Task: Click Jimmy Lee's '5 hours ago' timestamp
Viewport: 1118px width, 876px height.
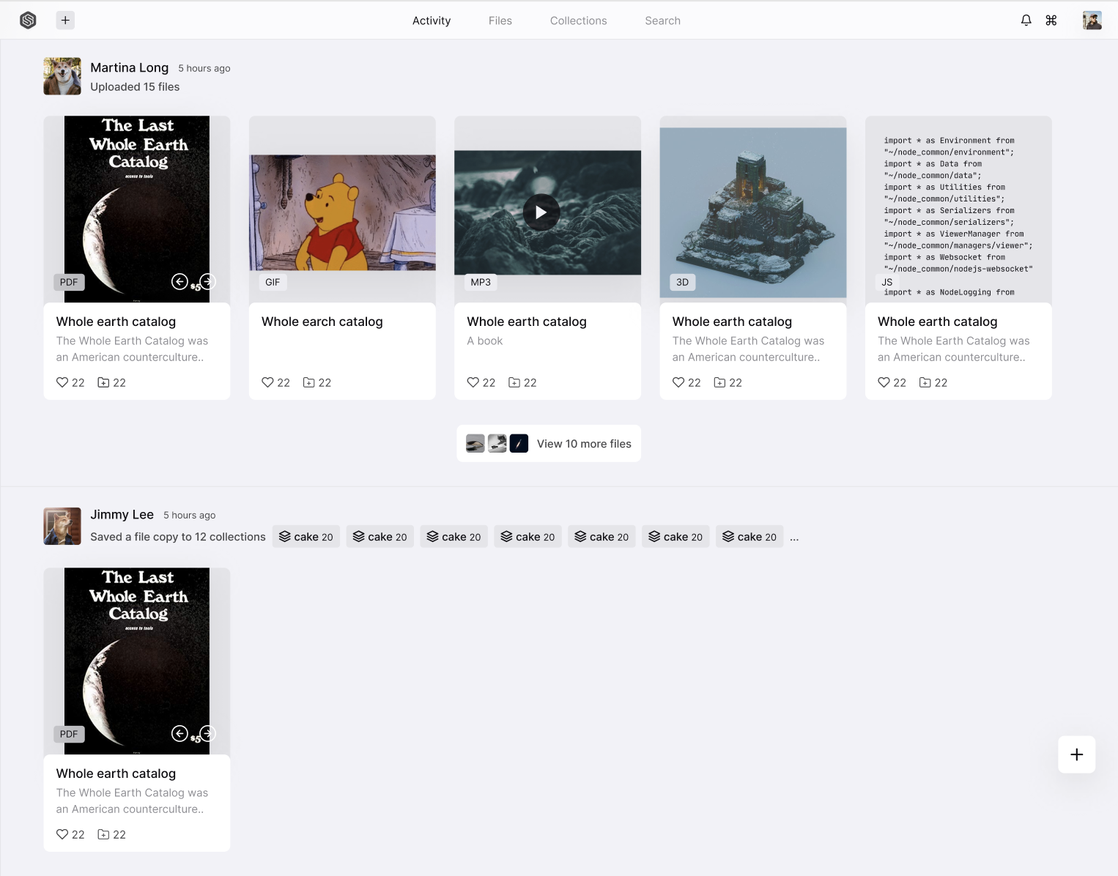Action: [190, 515]
